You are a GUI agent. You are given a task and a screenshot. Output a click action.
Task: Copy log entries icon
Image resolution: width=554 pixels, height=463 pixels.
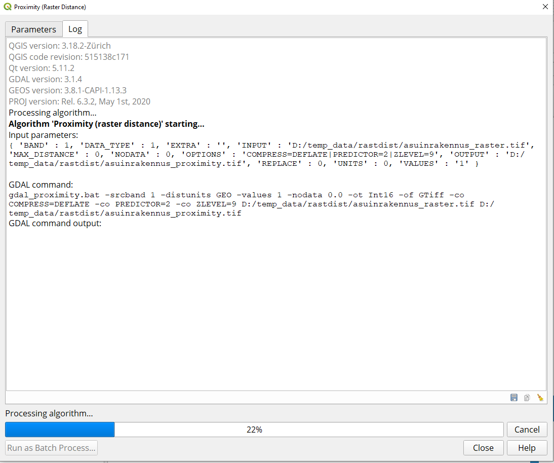coord(527,398)
